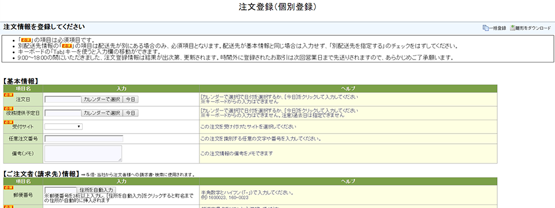Click the 受付サイト row label
Image resolution: width=555 pixels, height=208 pixels.
pyautogui.click(x=23, y=127)
